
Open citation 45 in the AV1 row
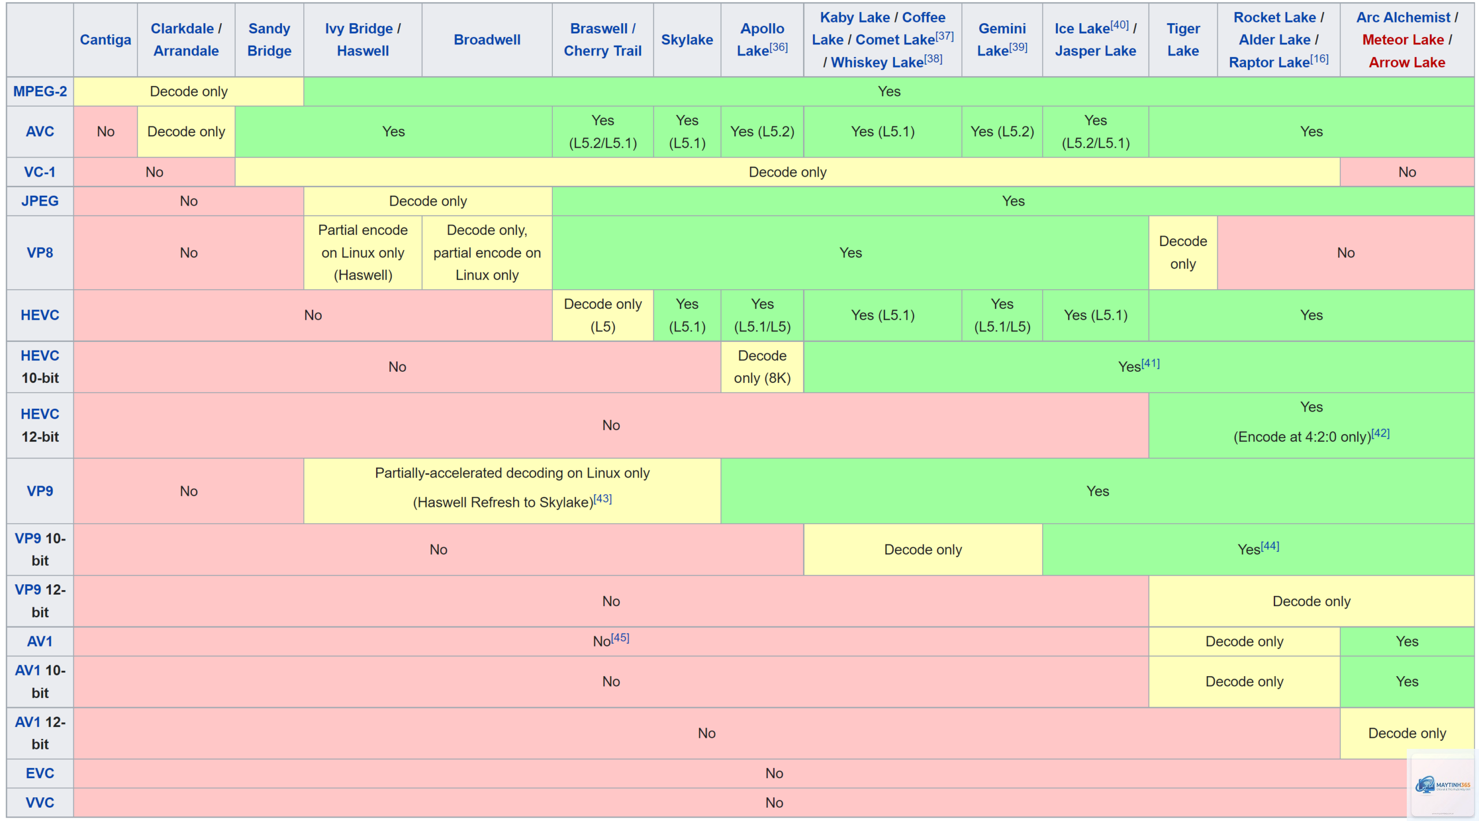[x=620, y=637]
